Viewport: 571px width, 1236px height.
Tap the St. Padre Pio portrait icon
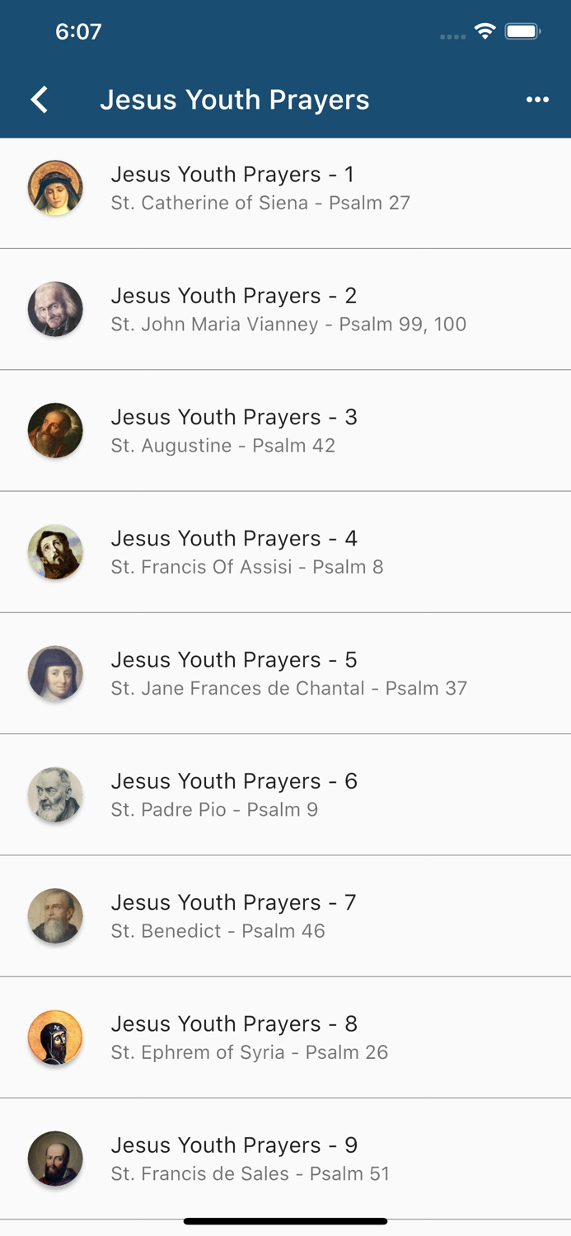tap(55, 794)
